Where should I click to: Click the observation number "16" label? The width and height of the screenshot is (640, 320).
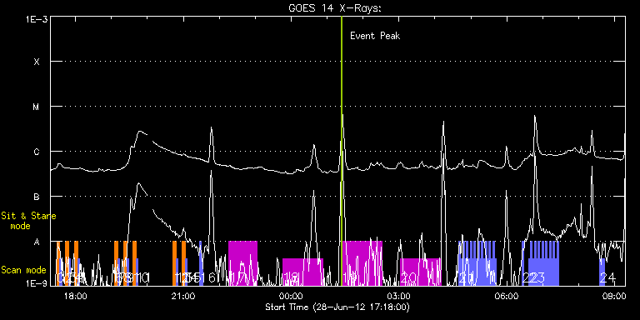[x=208, y=278]
